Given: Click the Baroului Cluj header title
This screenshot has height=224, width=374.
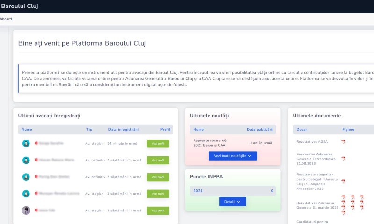Looking at the screenshot, I should [x=20, y=7].
